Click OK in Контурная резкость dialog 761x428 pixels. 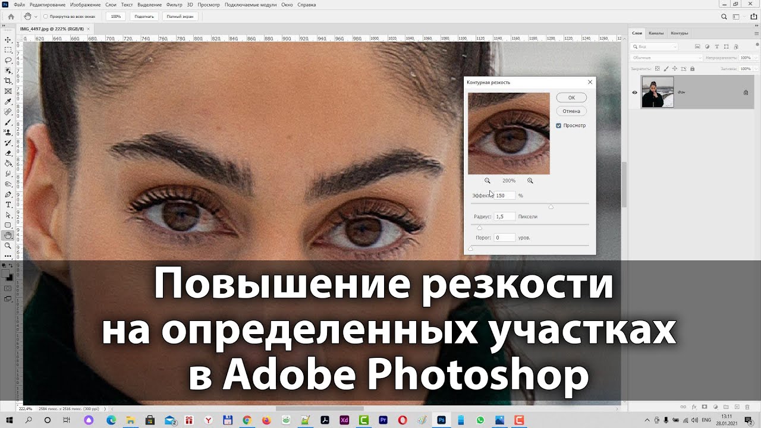point(571,97)
